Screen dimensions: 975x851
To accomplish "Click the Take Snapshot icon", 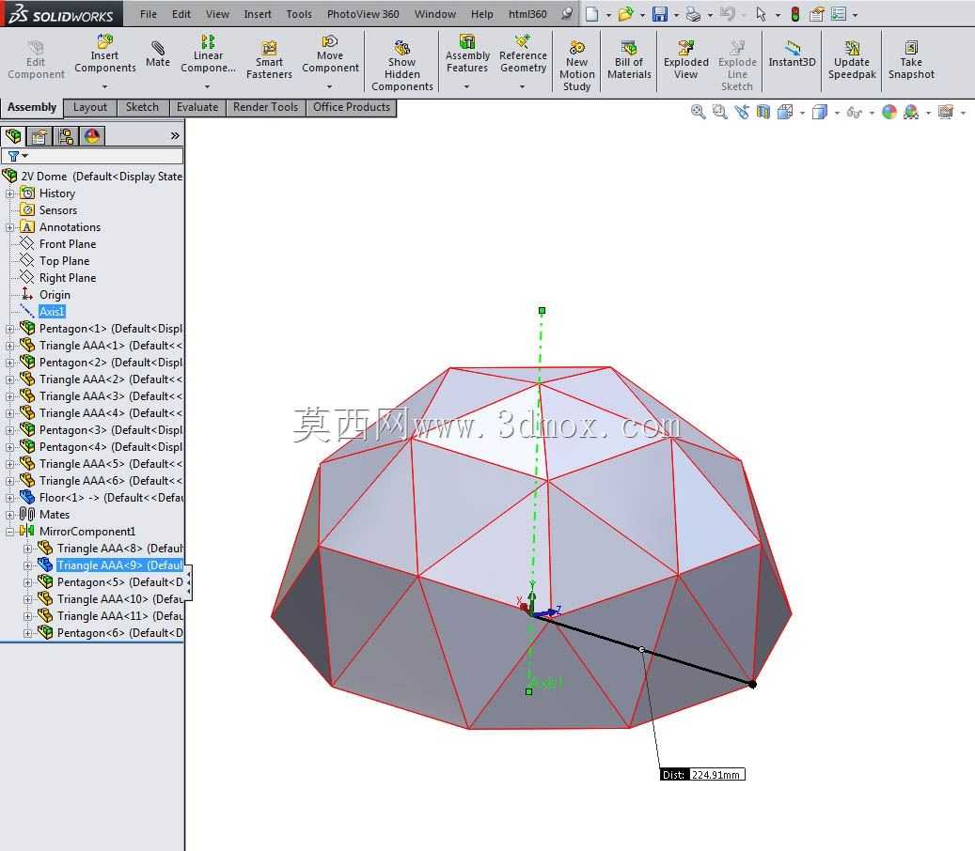I will (911, 59).
